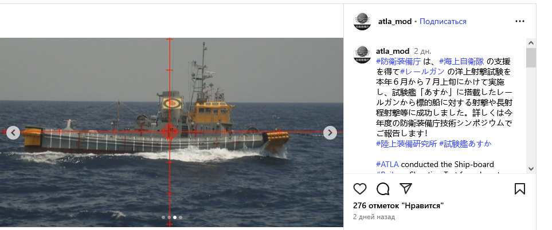Open atla_mod profile picture in header

pyautogui.click(x=362, y=21)
